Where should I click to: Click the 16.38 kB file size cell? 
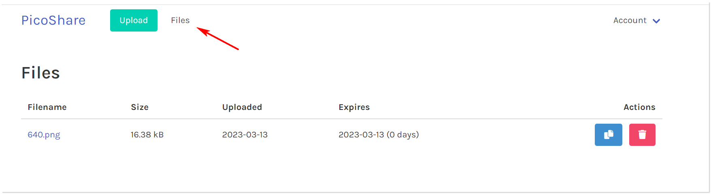click(x=147, y=135)
